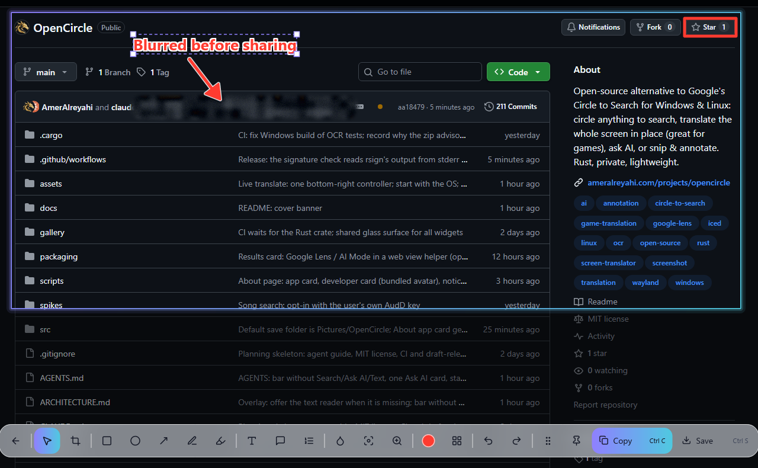Viewport: 758px width, 468px height.
Task: Open the AGENTS.md file
Action: tap(62, 378)
